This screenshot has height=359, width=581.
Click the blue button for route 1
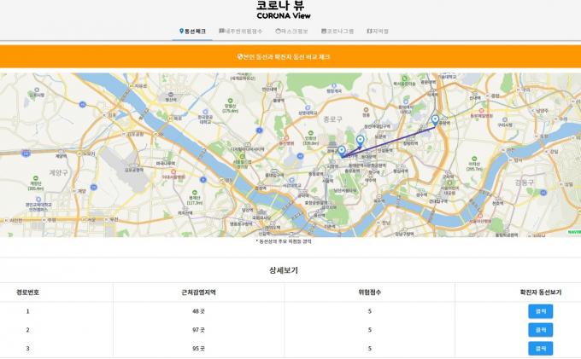tap(540, 311)
